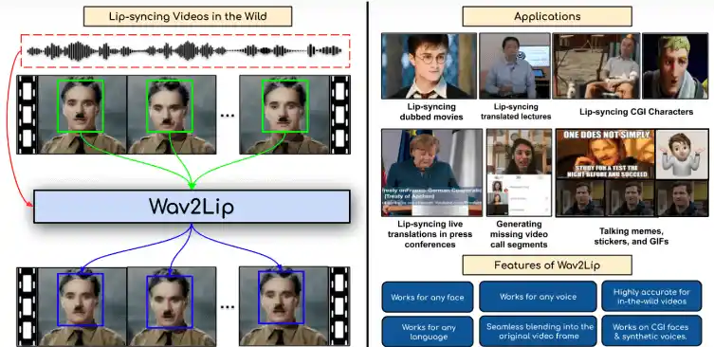Select the 'Works for any face' feature
The width and height of the screenshot is (714, 347).
click(427, 297)
